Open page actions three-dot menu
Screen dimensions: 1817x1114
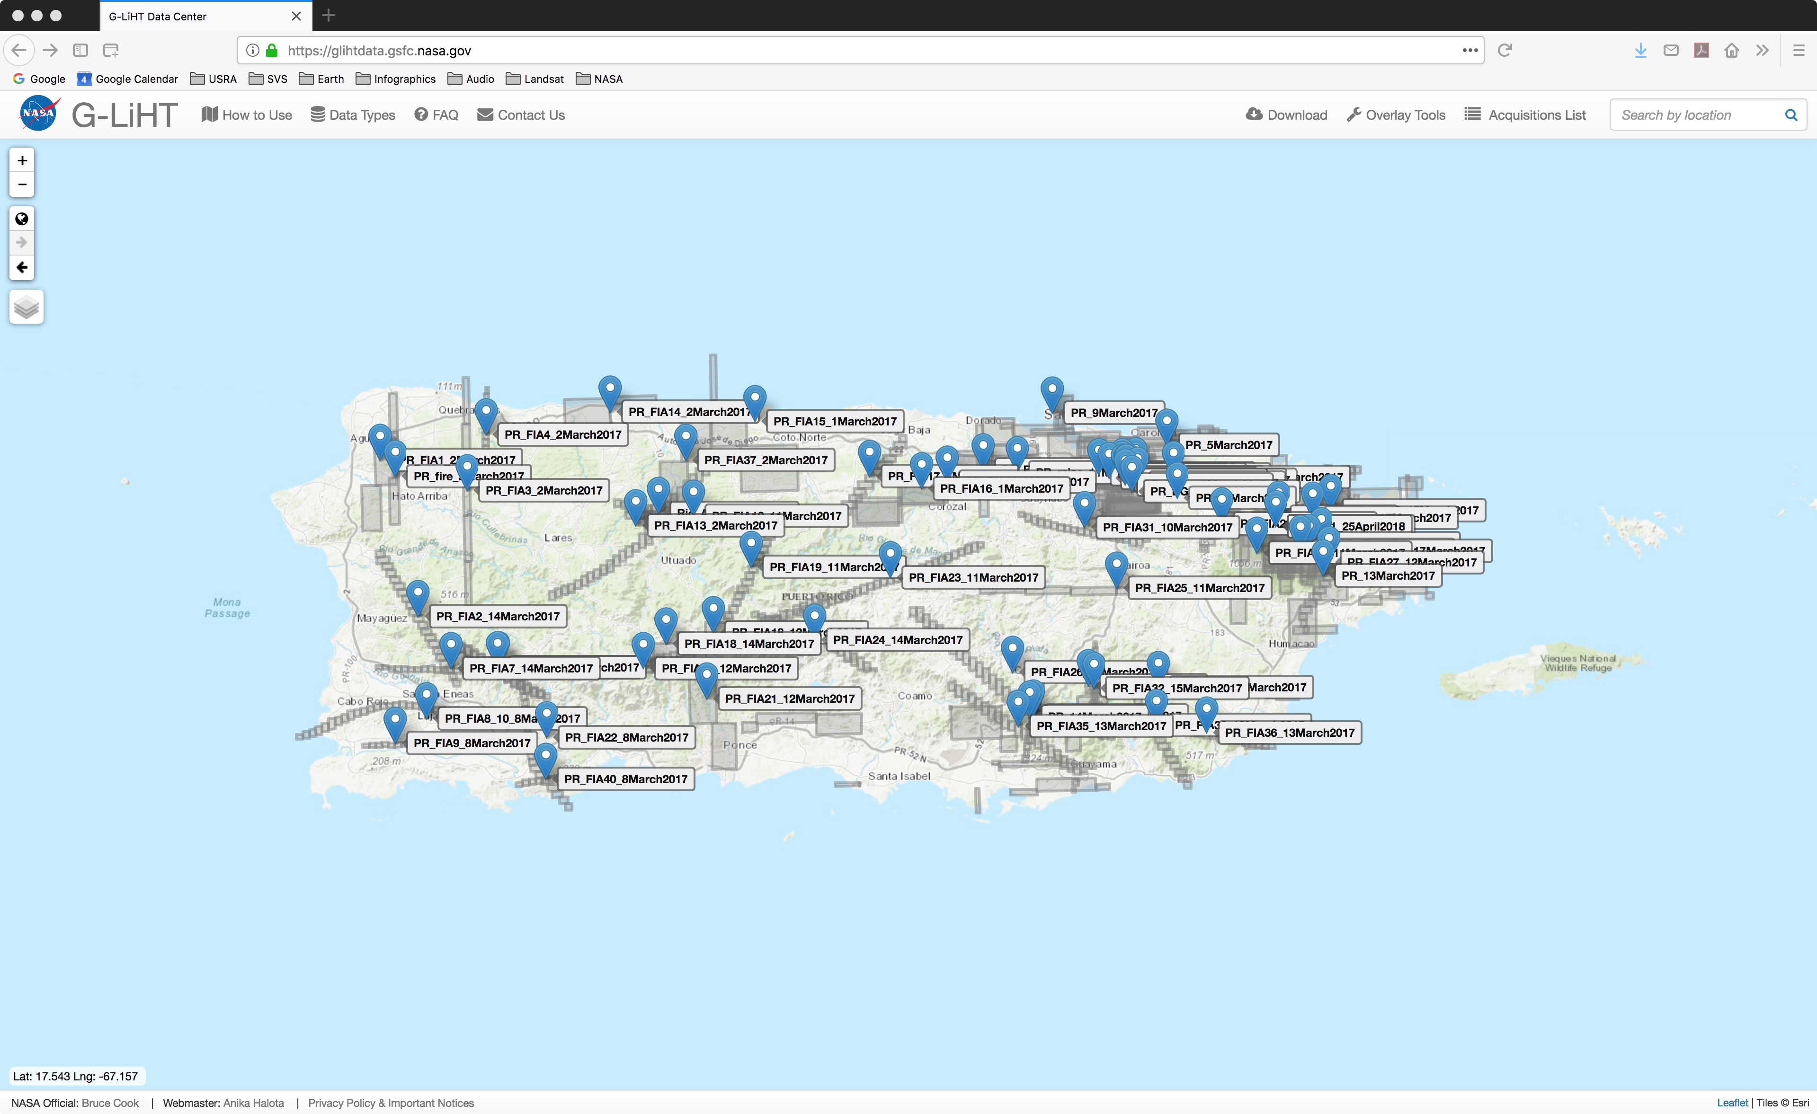[1470, 50]
